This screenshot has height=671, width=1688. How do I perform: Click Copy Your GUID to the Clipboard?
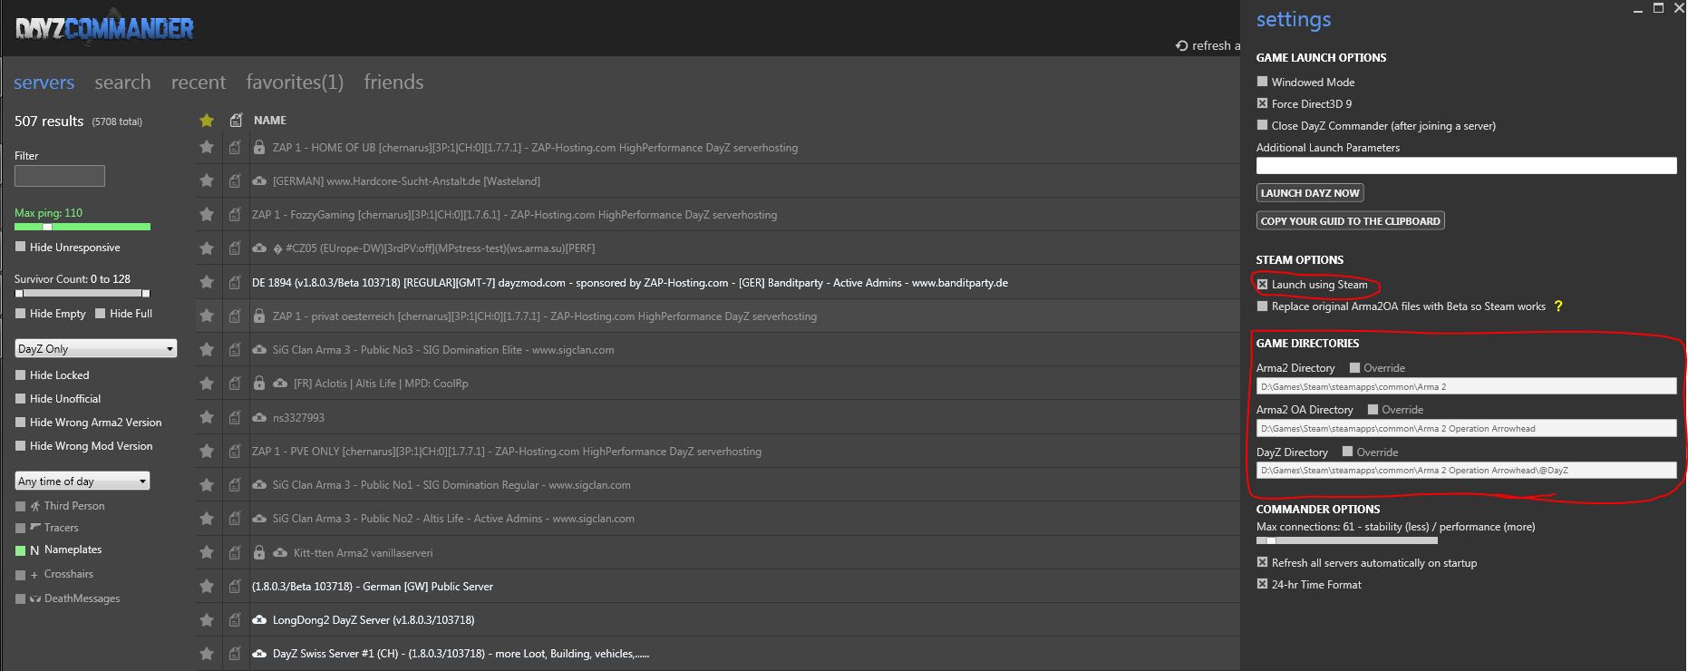[x=1350, y=221]
